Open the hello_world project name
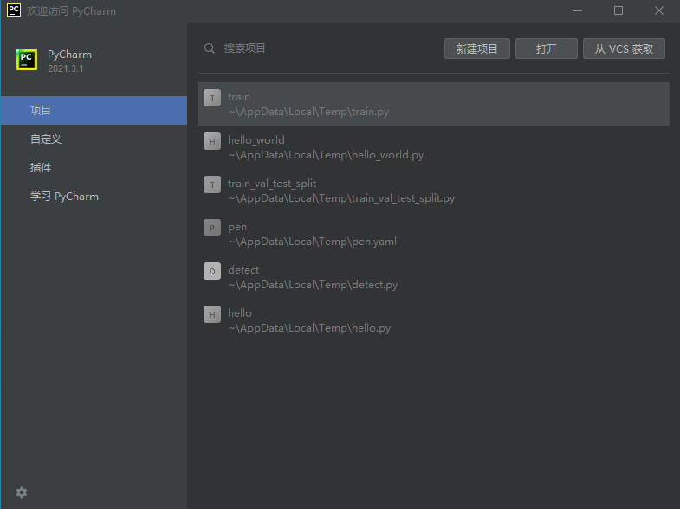Viewport: 680px width, 509px height. click(x=256, y=140)
